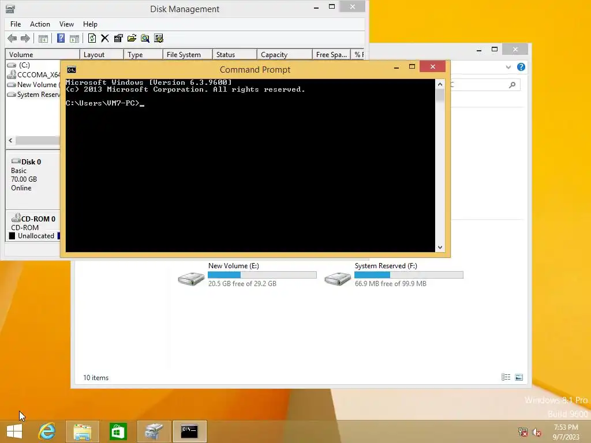Viewport: 591px width, 443px height.
Task: Click the Refresh icon in Disk Management
Action: coord(92,38)
